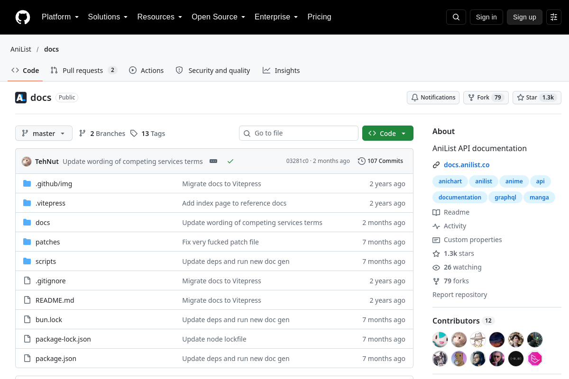This screenshot has height=379, width=569.
Task: Open the scripts folder
Action: [x=46, y=262]
